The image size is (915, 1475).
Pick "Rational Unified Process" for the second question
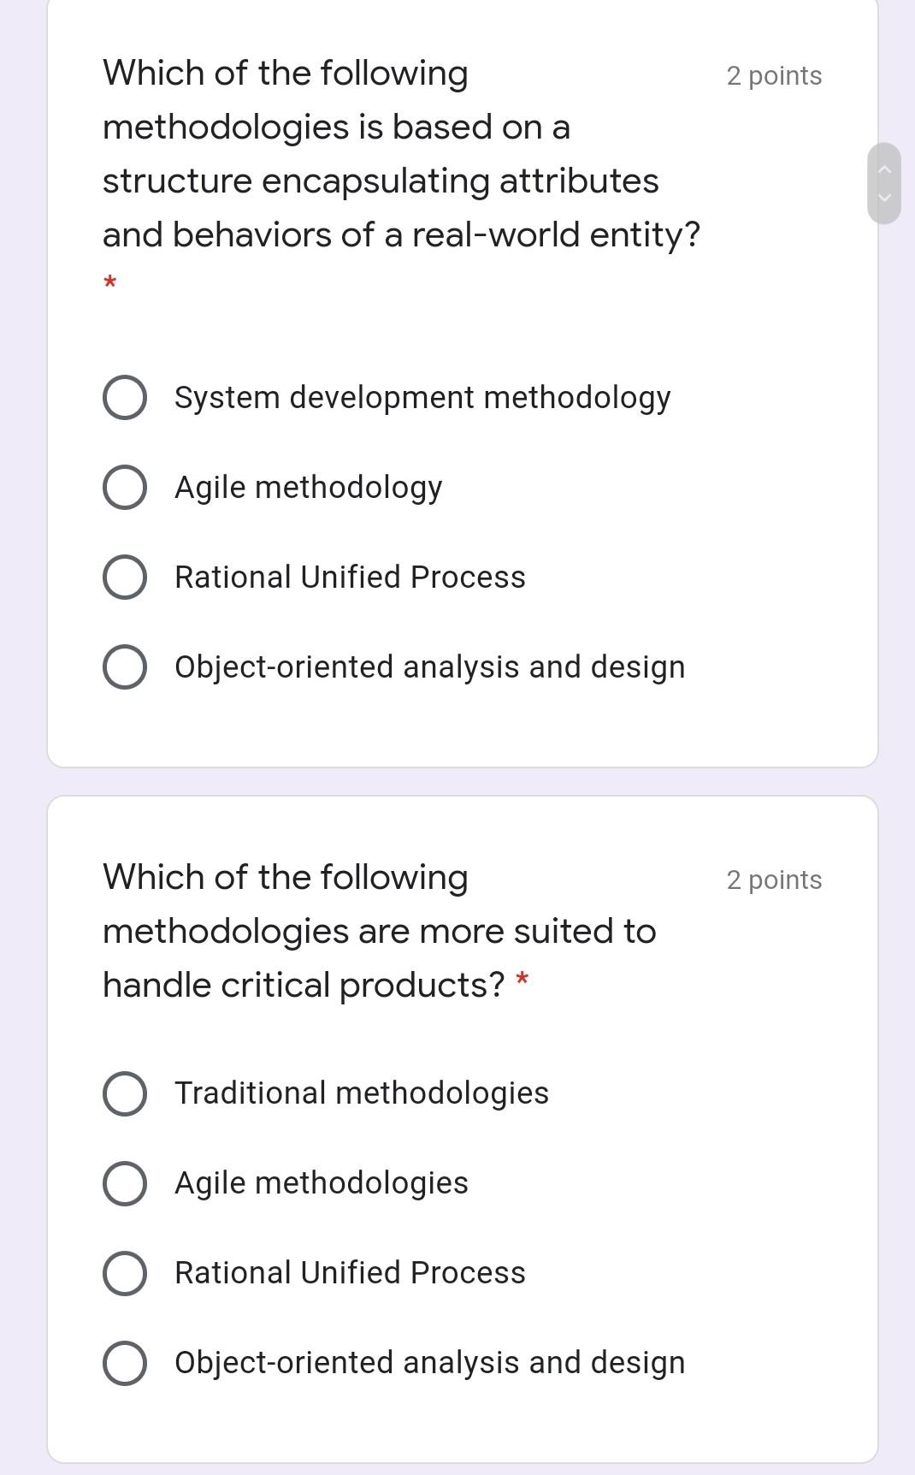pos(124,1272)
